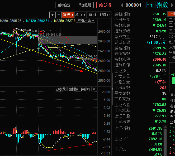Select the 当日 tab in right panel
175x156 pixels.
click(172, 14)
